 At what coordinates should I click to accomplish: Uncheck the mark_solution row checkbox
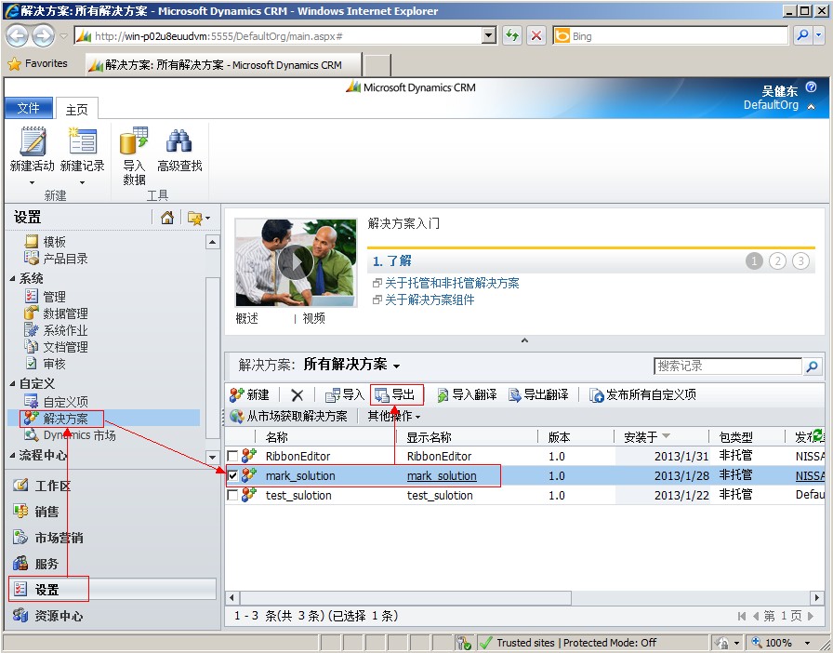(232, 475)
